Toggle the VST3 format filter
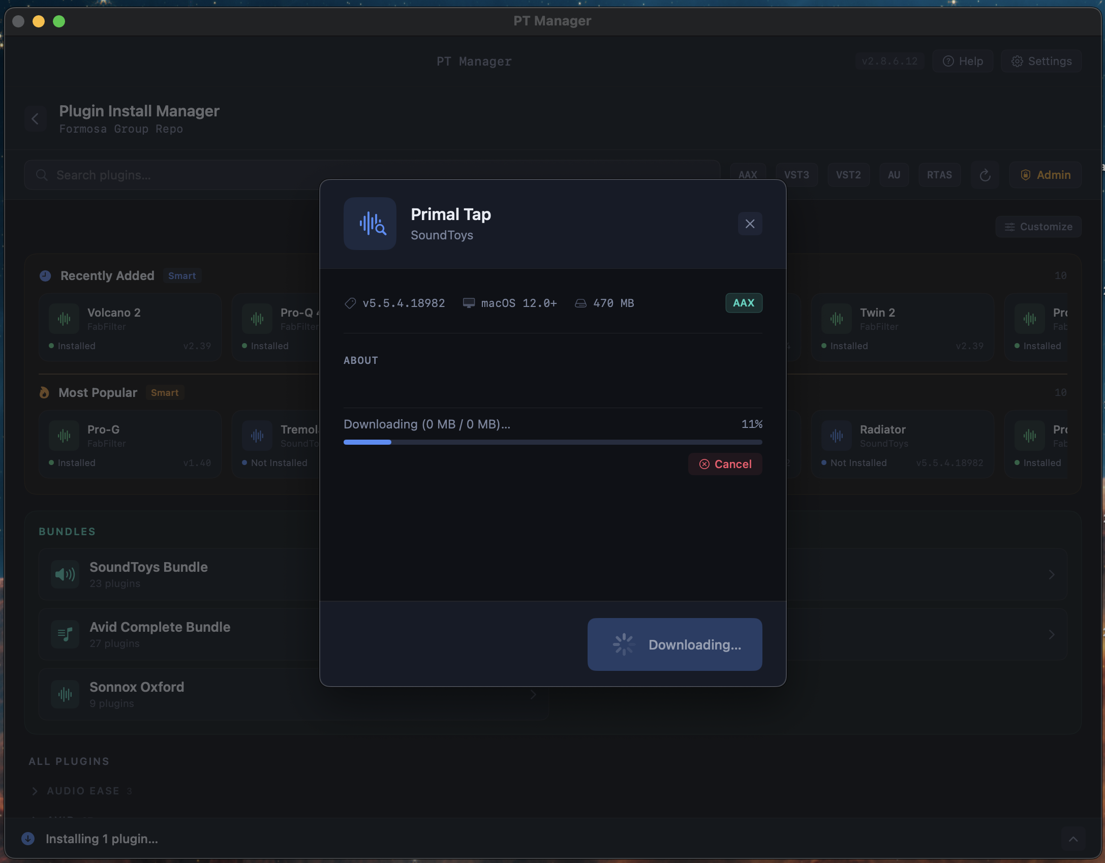 click(796, 175)
